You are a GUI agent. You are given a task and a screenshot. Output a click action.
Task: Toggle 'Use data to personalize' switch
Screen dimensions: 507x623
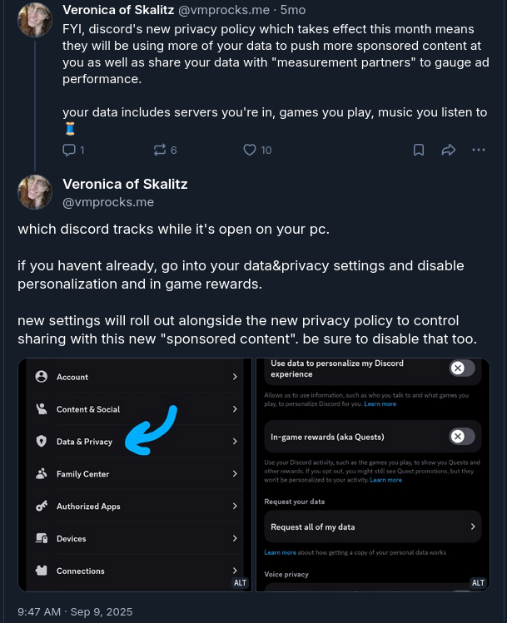(462, 368)
